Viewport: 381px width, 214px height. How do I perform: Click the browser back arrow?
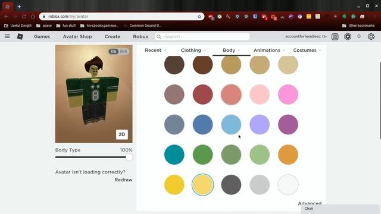pyautogui.click(x=7, y=17)
